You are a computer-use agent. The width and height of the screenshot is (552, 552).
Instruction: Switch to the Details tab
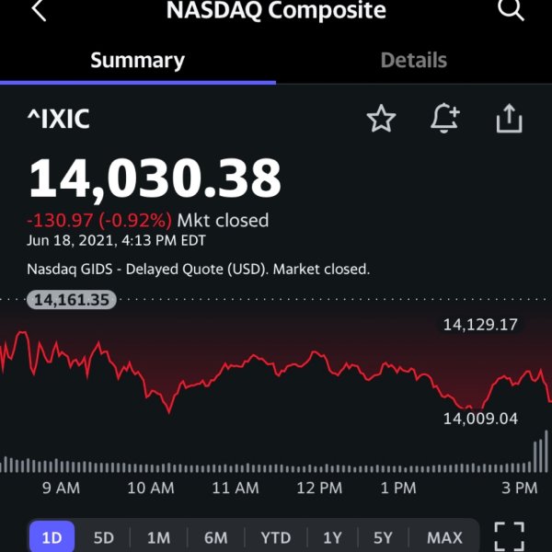click(414, 60)
